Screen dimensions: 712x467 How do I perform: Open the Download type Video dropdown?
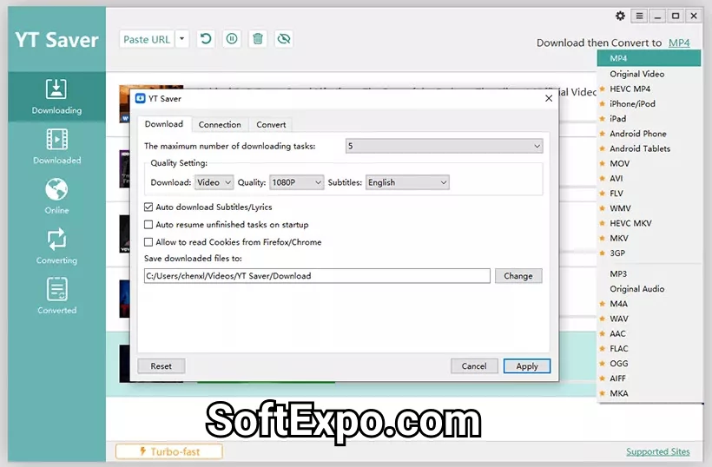tap(214, 182)
